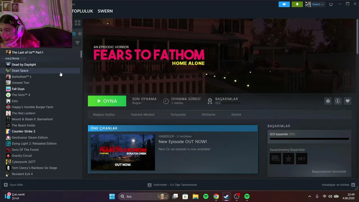Open the Windows Start button
Image resolution: width=359 pixels, height=202 pixels.
(112, 196)
